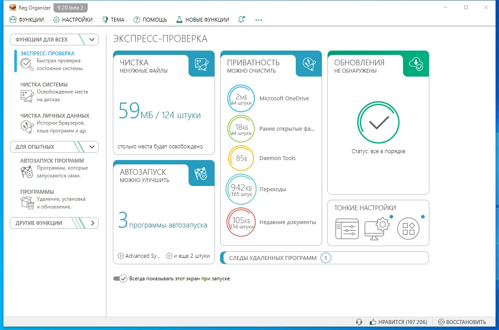Click the Daemon Tools 85 Б circle
Image resolution: width=499 pixels, height=330 pixels.
[241, 158]
